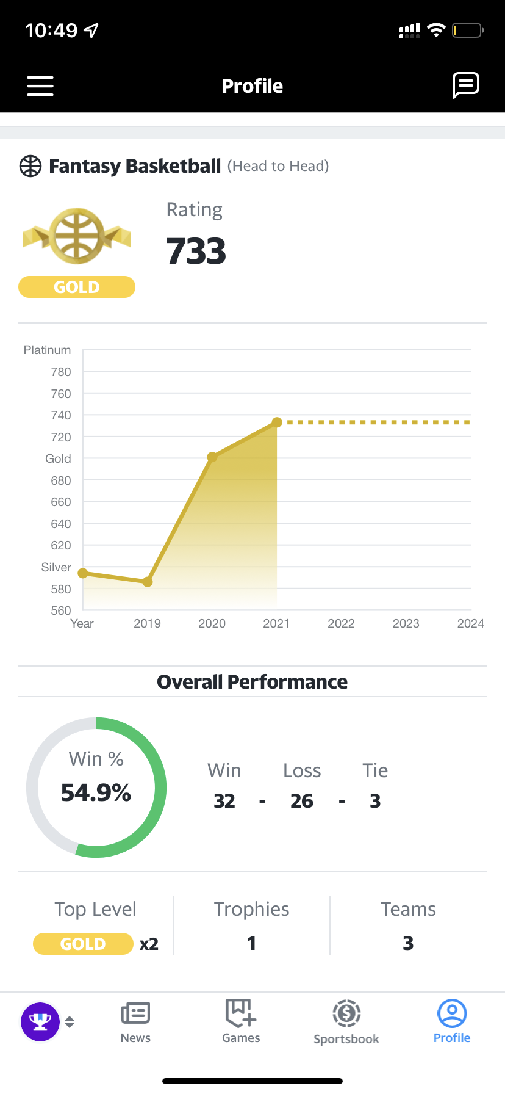Image resolution: width=505 pixels, height=1094 pixels.
Task: Tap the GOLD rating badge
Action: click(x=77, y=287)
